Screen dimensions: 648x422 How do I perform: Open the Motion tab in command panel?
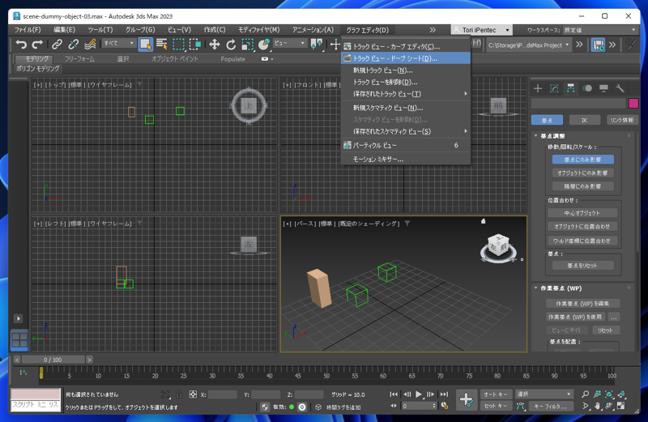[x=587, y=88]
